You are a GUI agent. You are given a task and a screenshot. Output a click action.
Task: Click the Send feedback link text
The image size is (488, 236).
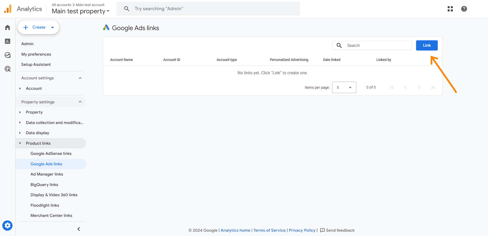pos(340,230)
